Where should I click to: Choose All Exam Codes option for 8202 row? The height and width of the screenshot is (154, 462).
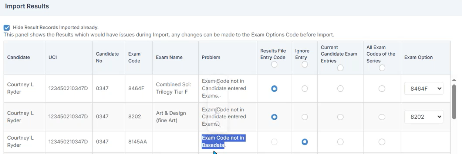(x=382, y=117)
